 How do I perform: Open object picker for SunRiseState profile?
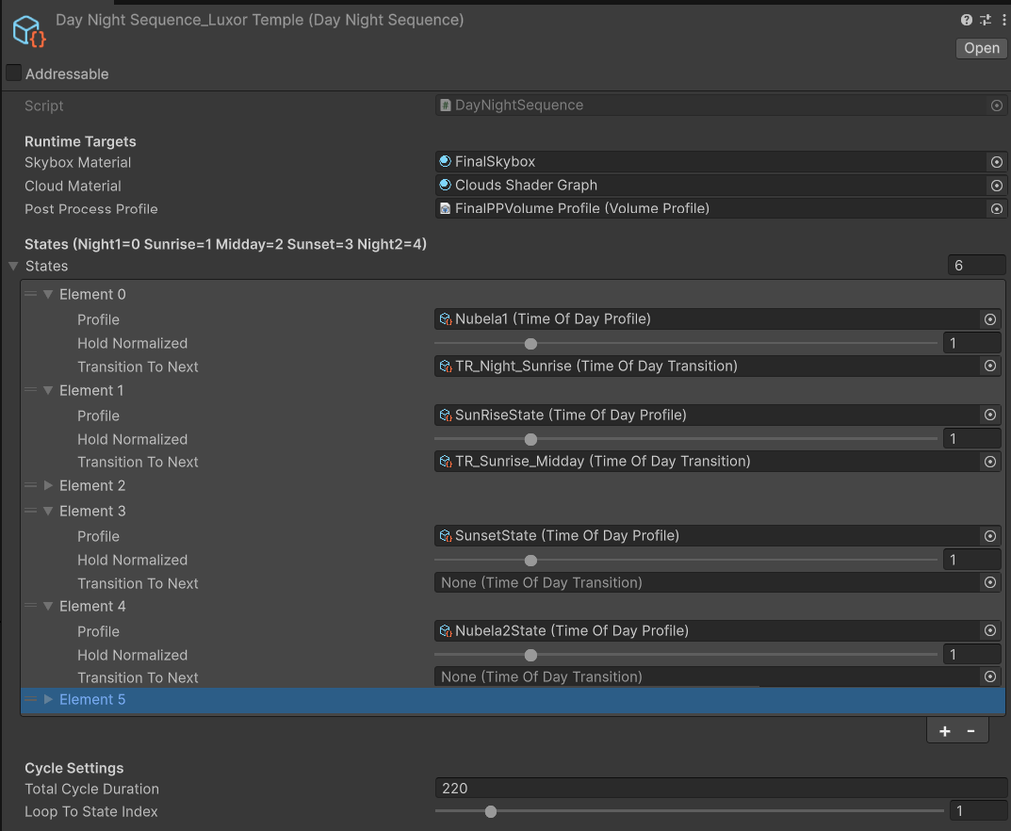pos(989,415)
